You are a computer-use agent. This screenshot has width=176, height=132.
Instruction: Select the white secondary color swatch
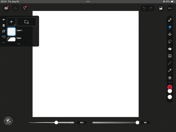coord(170,91)
